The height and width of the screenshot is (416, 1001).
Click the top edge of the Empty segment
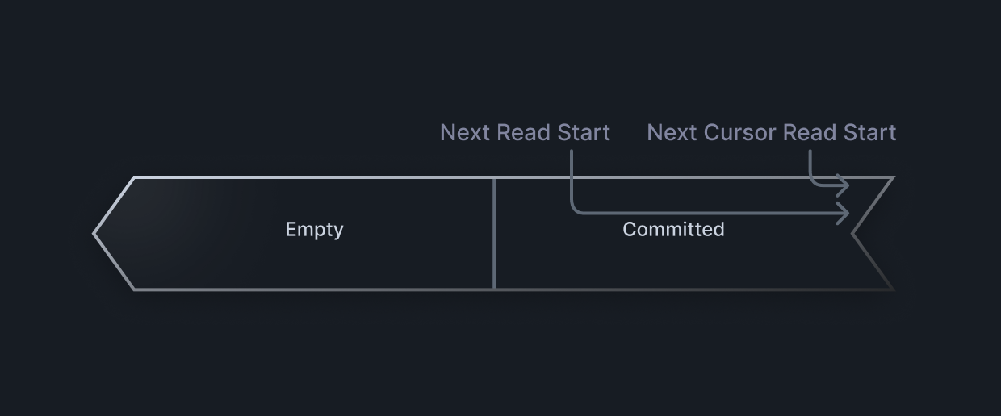pos(315,177)
